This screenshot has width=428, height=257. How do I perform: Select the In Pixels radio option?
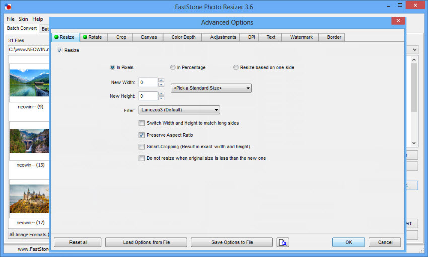[x=112, y=67]
